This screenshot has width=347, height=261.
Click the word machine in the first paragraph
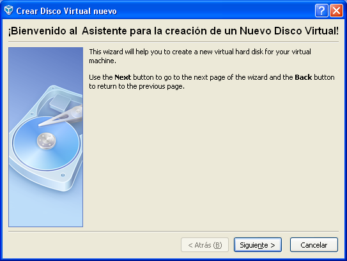click(102, 61)
